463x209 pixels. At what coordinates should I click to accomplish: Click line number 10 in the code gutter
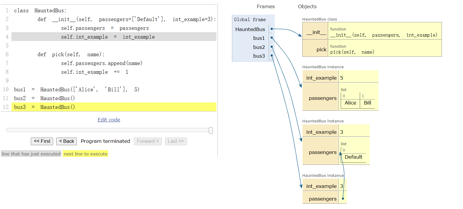[x=6, y=90]
